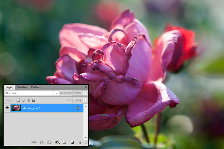
Task: Hide the Achtergrond layer with eye icon
Action: click(x=7, y=108)
